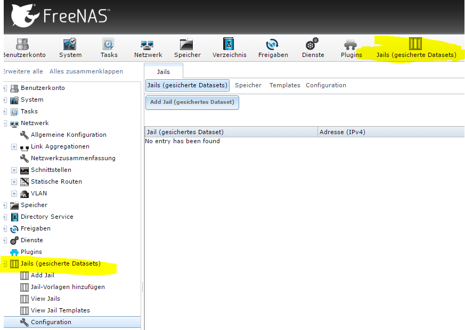465x330 pixels.
Task: Open Plugins icon in top toolbar
Action: (x=350, y=45)
